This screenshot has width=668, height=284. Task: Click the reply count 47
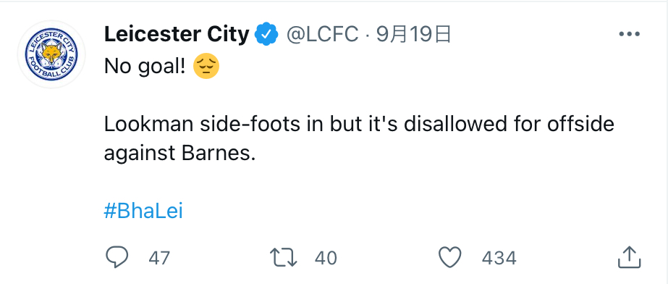pos(159,258)
